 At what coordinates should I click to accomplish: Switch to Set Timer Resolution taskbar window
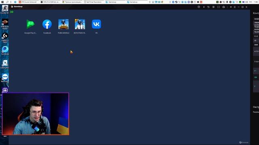pos(93,2)
